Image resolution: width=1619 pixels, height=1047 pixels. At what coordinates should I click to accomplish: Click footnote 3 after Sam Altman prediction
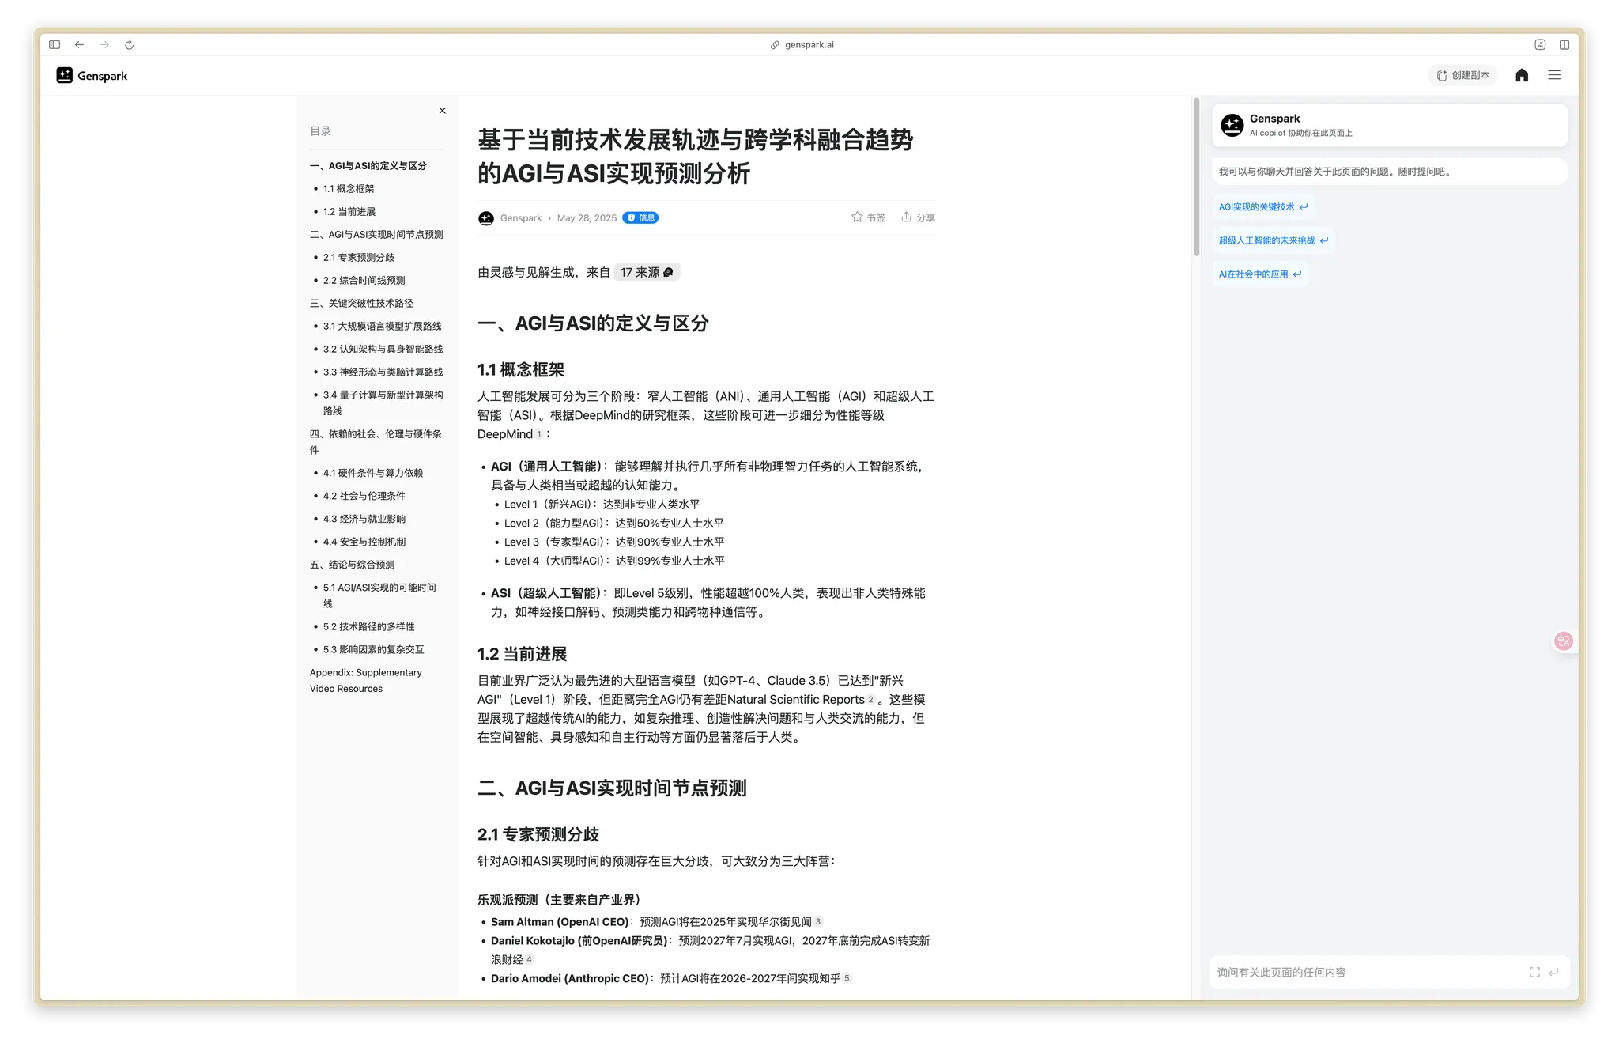click(x=818, y=920)
